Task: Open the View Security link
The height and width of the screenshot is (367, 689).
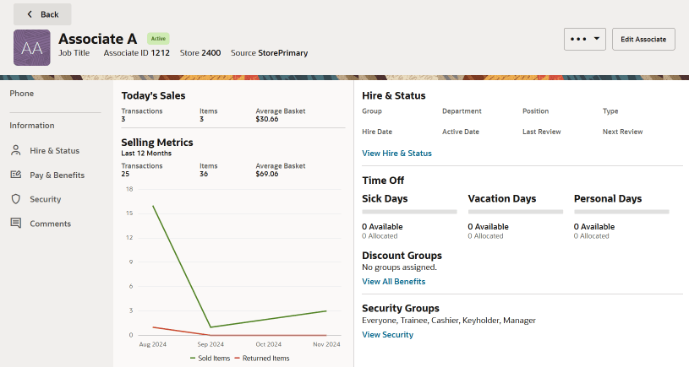Action: tap(387, 335)
